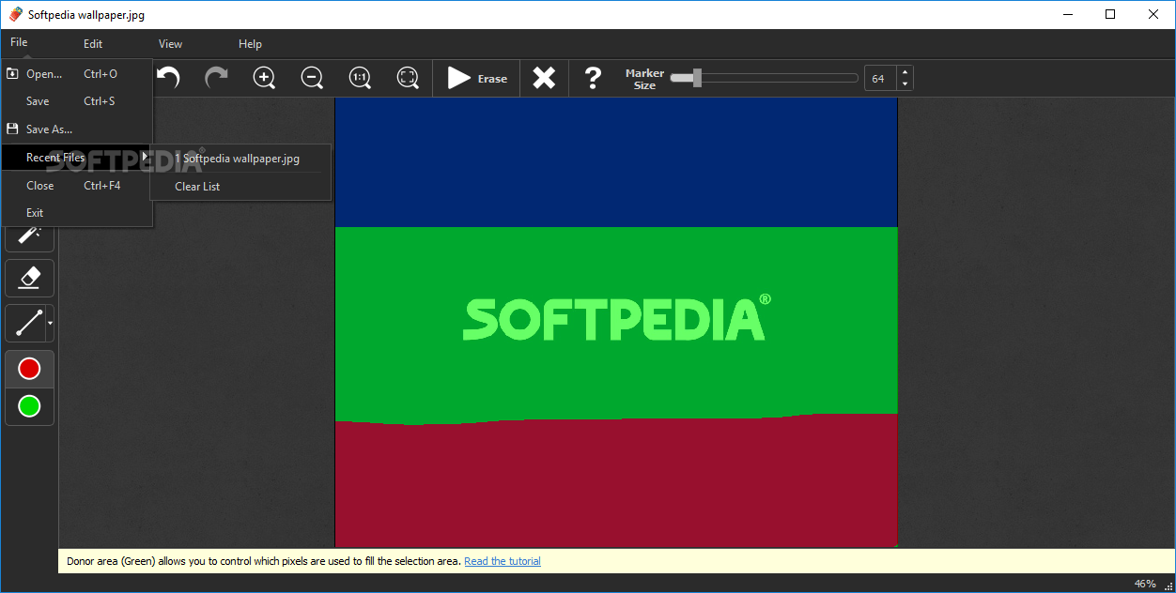This screenshot has height=593, width=1176.
Task: Select the Undo icon in the toolbar
Action: (x=169, y=78)
